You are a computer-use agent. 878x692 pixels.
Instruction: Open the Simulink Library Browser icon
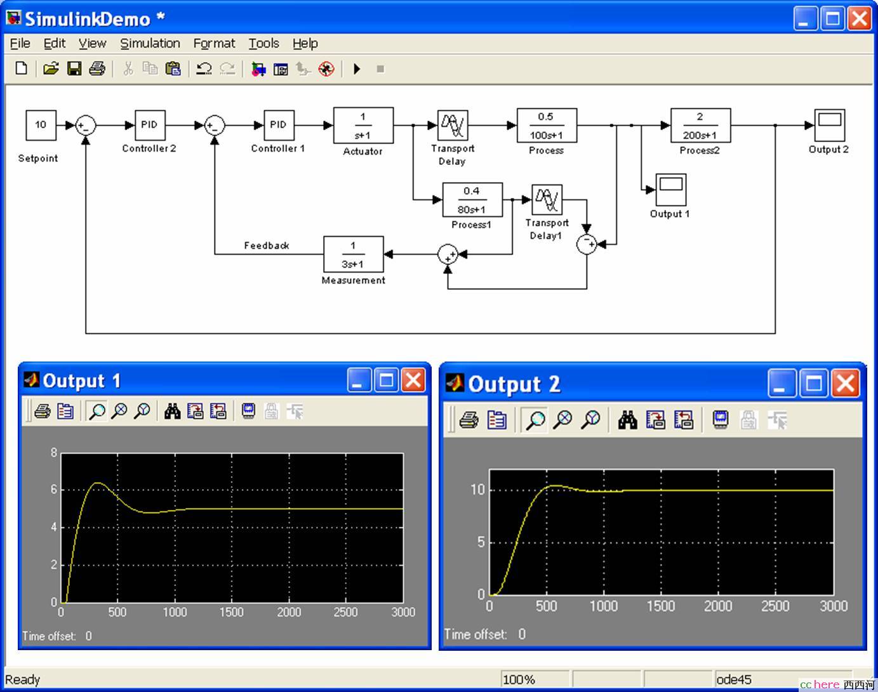(258, 69)
